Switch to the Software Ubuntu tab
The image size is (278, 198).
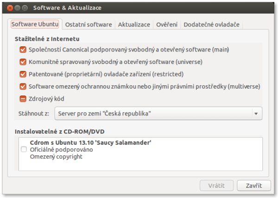pos(35,24)
